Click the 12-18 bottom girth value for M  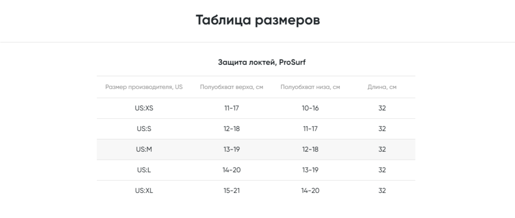310,150
